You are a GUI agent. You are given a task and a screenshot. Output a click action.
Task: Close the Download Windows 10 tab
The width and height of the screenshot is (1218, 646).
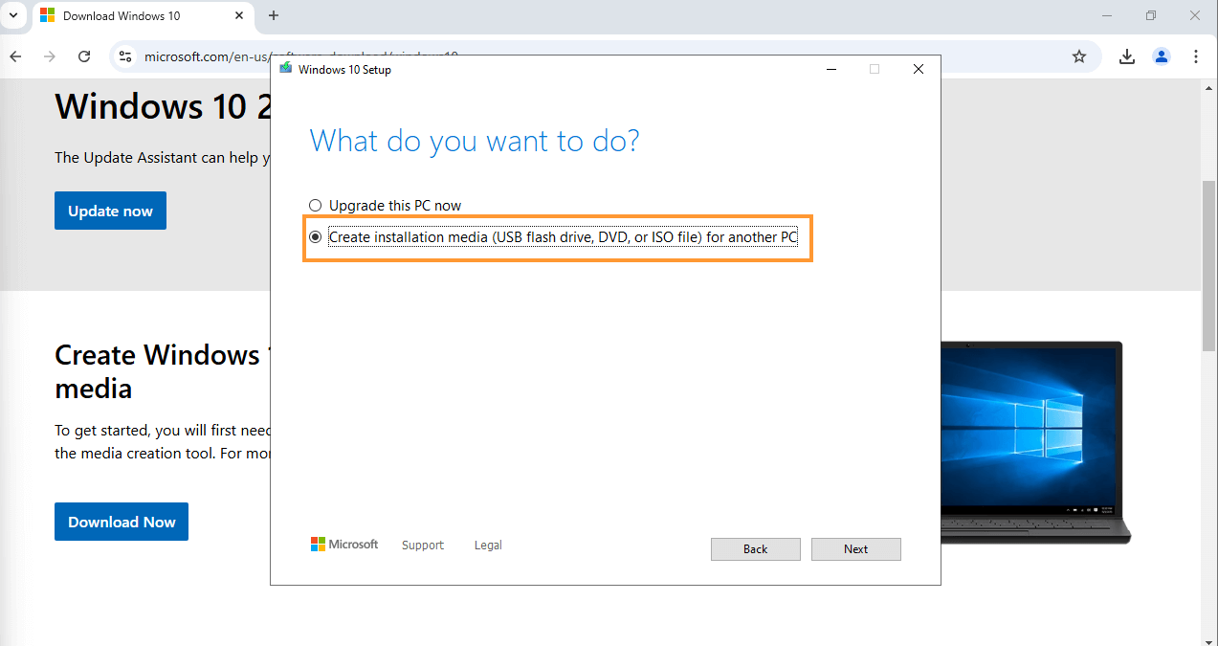pyautogui.click(x=238, y=16)
